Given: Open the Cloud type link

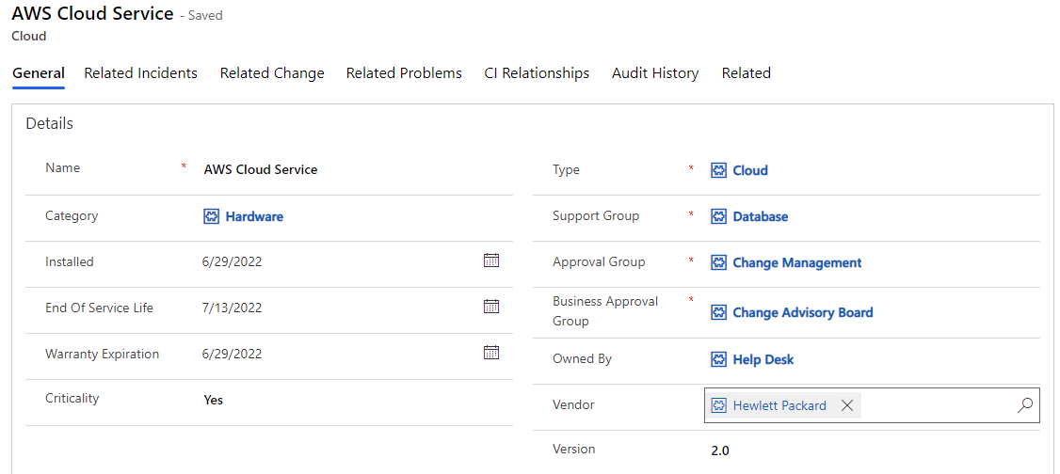Looking at the screenshot, I should click(750, 170).
